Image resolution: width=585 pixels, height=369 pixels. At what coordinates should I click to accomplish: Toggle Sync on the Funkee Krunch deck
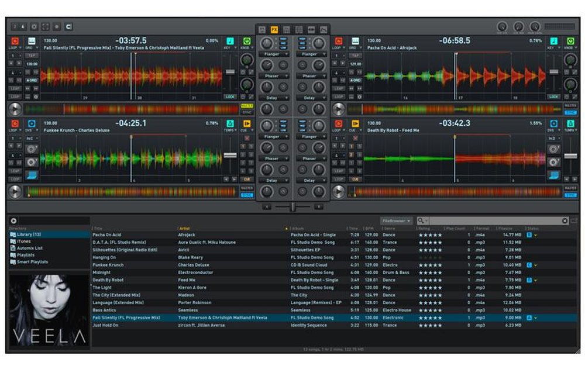coord(247,195)
